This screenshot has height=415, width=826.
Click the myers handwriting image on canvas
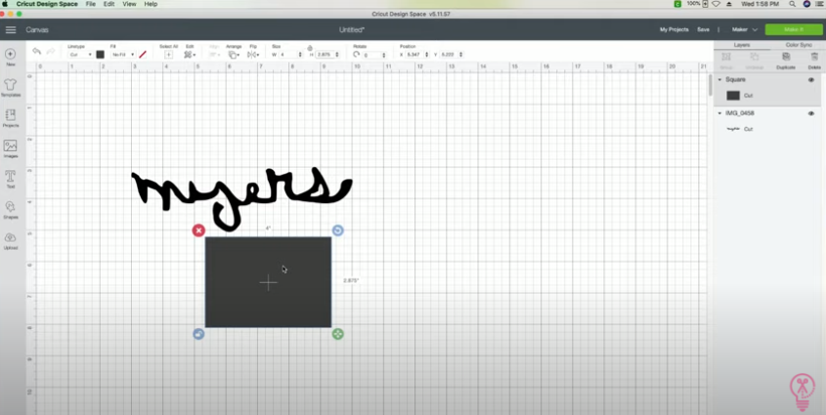click(x=241, y=197)
